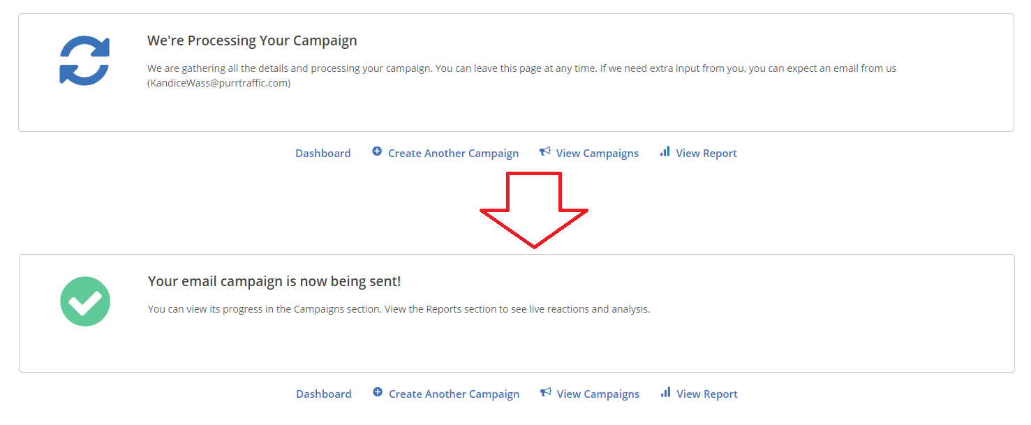Select lower Create Another Campaign link text
This screenshot has height=425, width=1031.
(x=454, y=394)
